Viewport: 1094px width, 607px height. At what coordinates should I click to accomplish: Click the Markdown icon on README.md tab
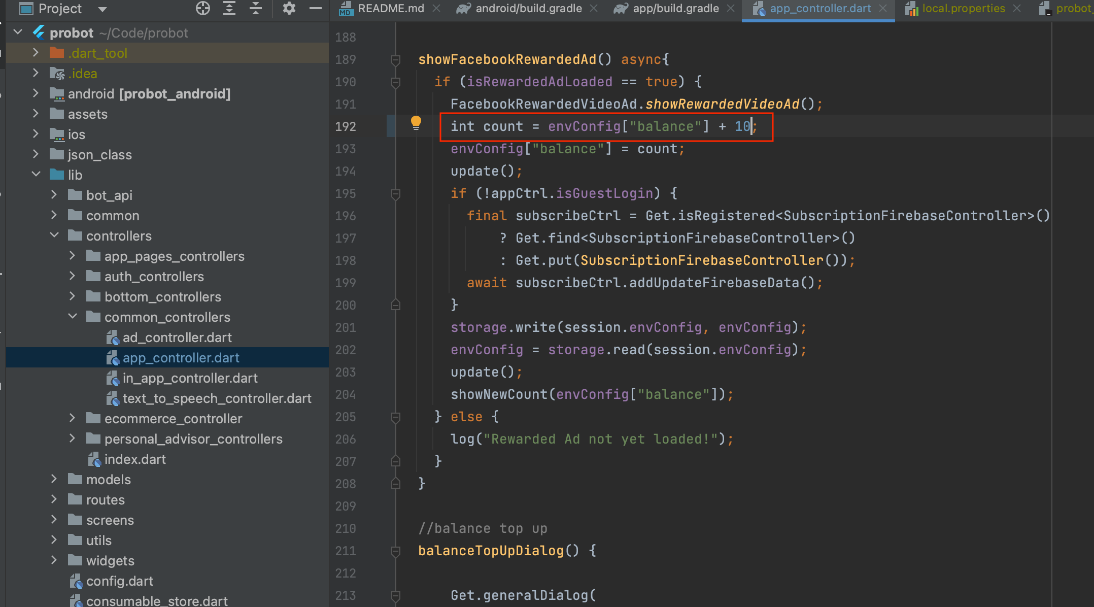click(x=346, y=8)
